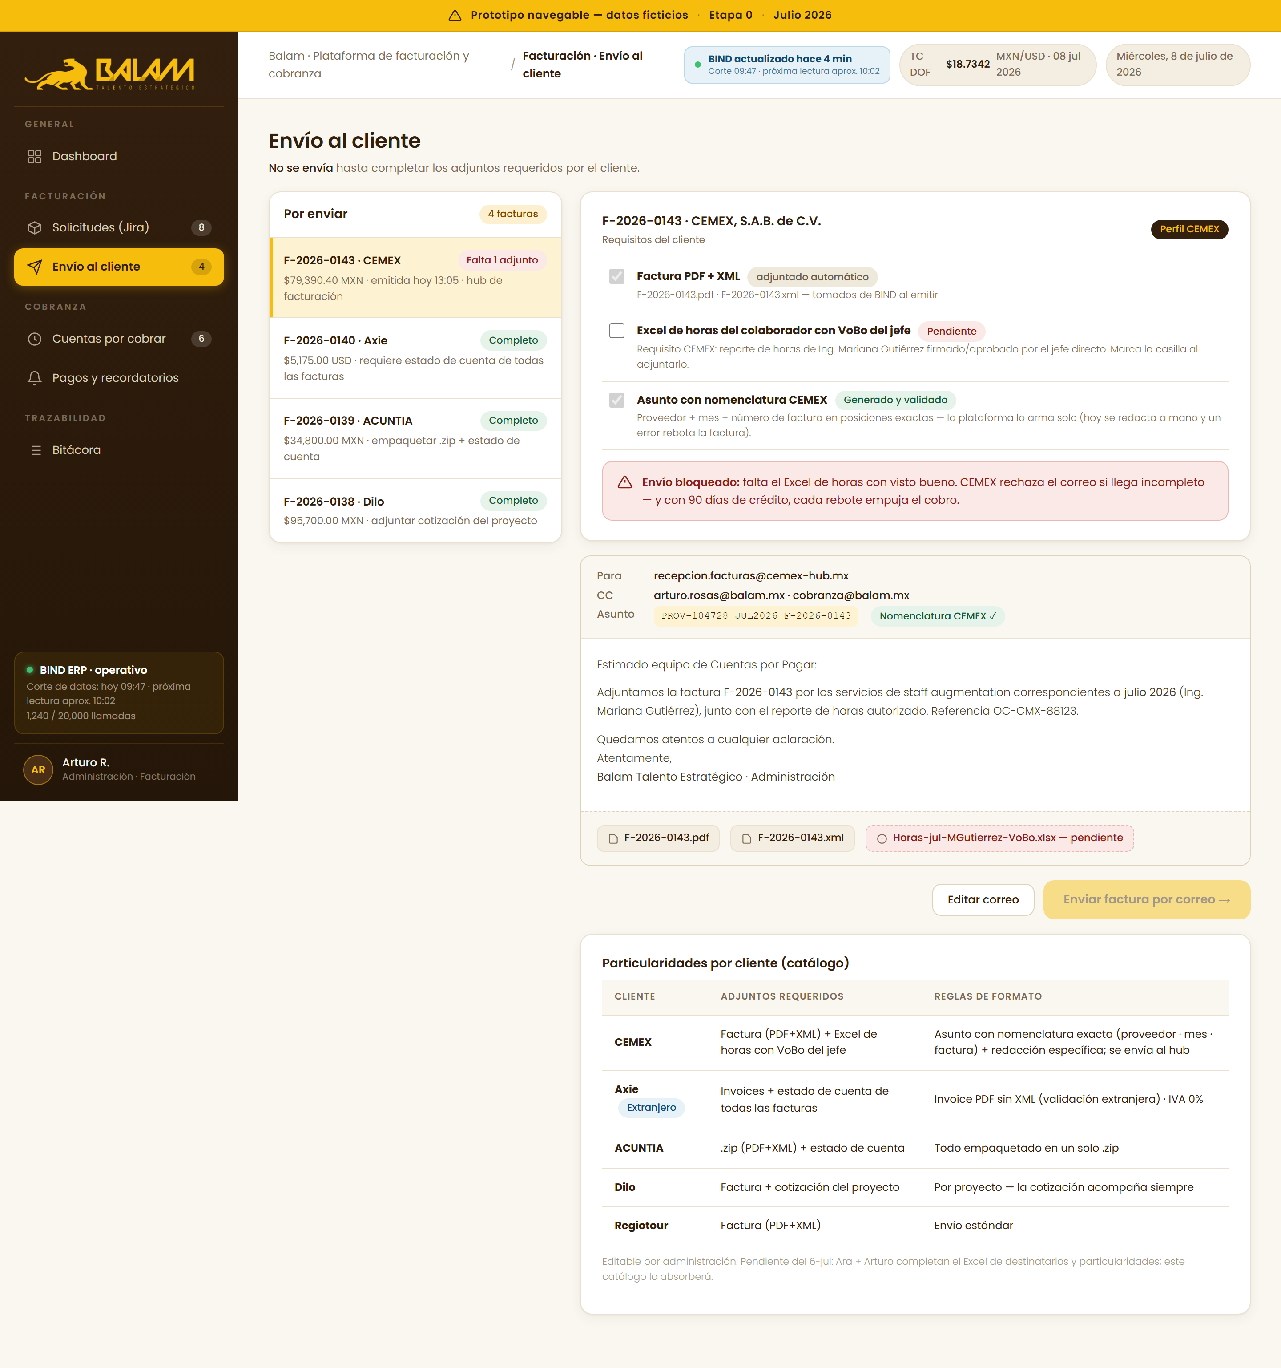Screen dimensions: 1281x1368
Task: Click the 'Extranjero' tag under Axie
Action: point(651,1108)
